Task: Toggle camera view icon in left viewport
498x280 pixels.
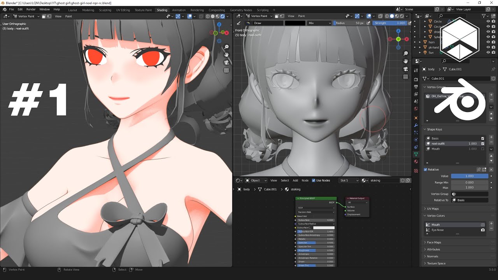Action: (226, 63)
